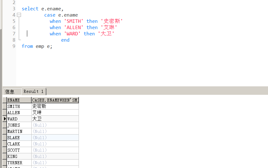
Task: Select the CASEE.ENAMEWHEN'SMI column header
Action: click(55, 100)
